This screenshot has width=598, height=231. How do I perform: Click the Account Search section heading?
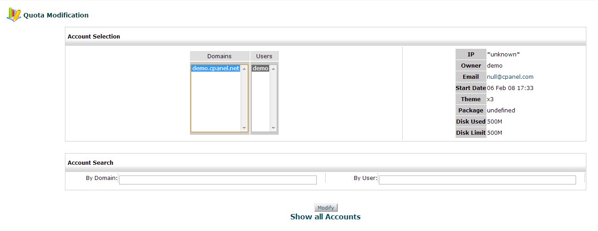[x=90, y=163]
